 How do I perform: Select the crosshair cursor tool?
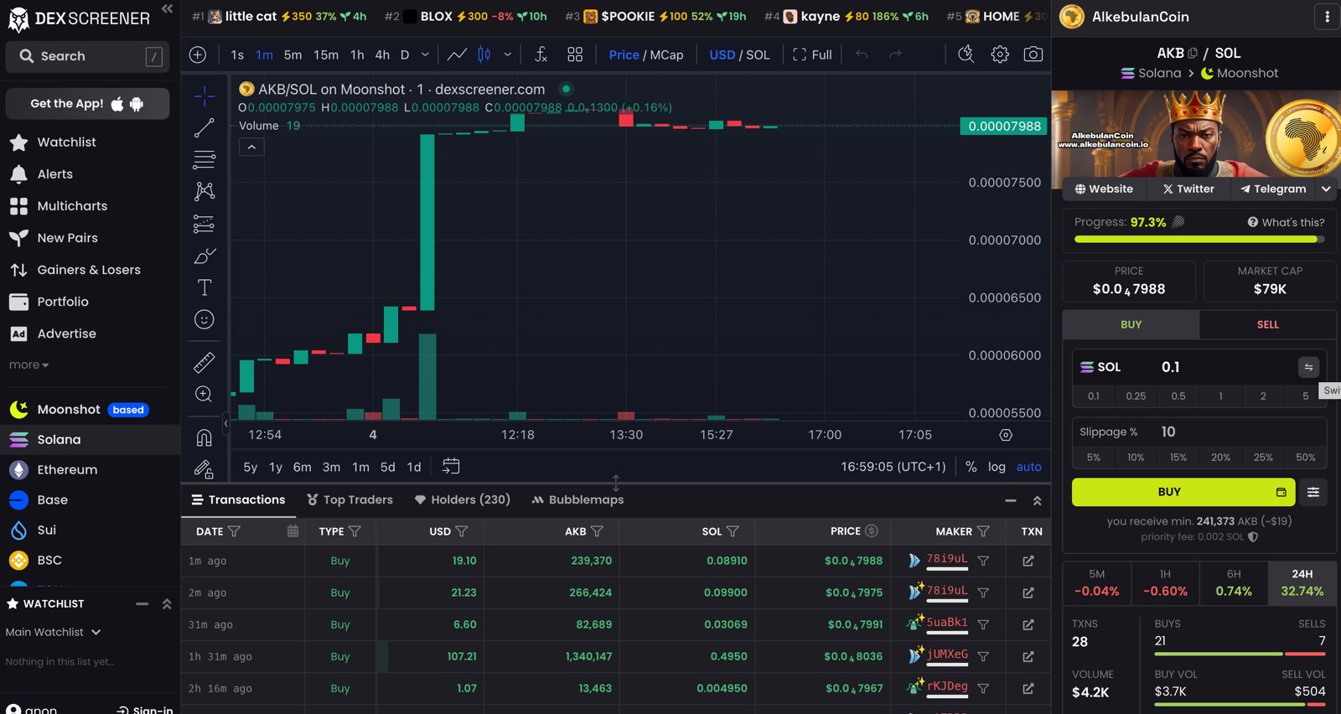pyautogui.click(x=204, y=96)
